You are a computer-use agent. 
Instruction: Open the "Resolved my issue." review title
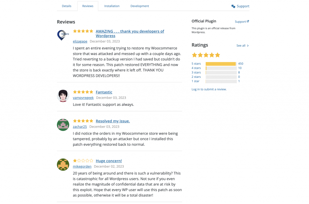[113, 121]
